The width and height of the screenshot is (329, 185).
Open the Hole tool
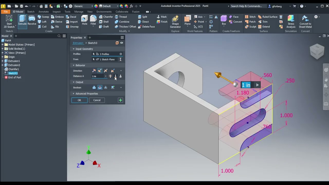coord(85,20)
